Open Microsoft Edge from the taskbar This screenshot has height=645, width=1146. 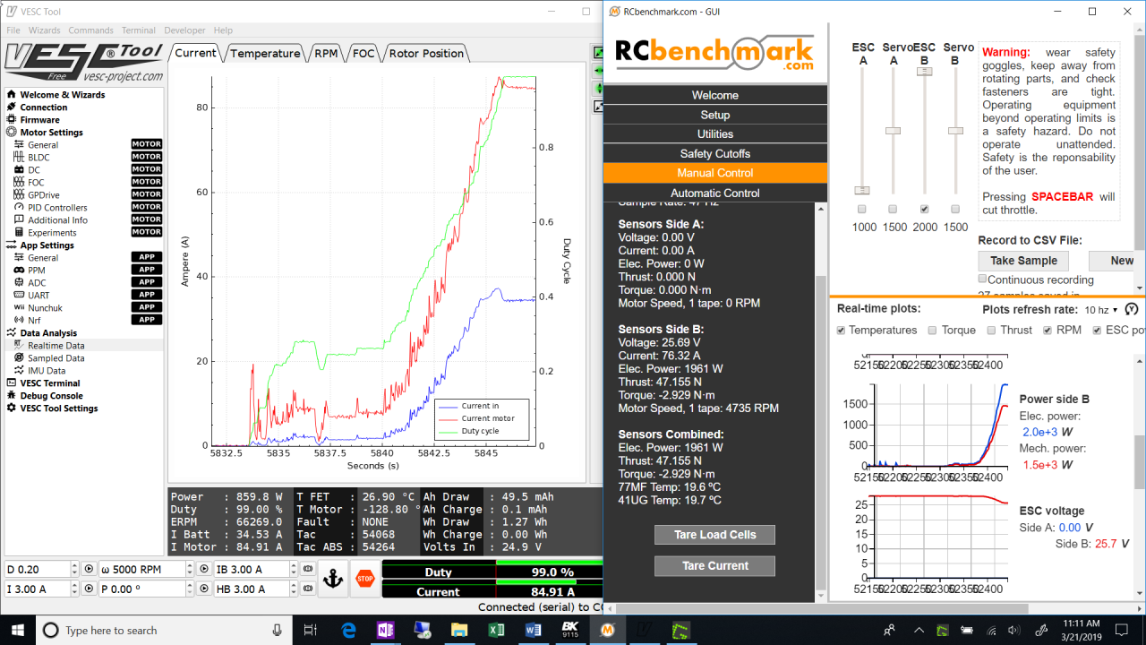(349, 630)
